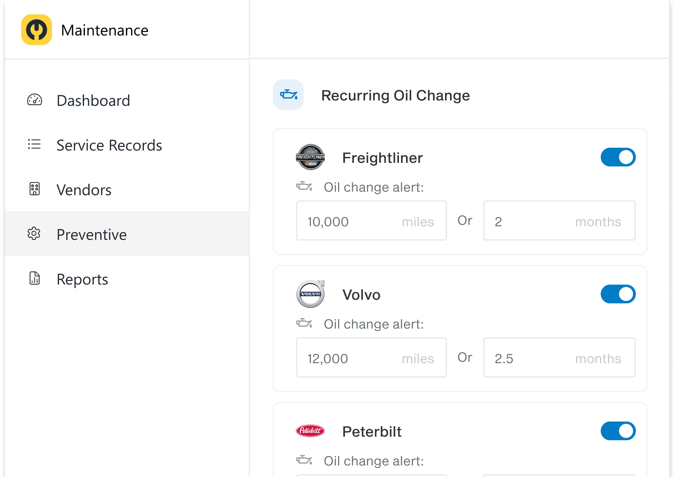
Task: Toggle Peterbilt recurring oil change off
Action: pos(618,431)
